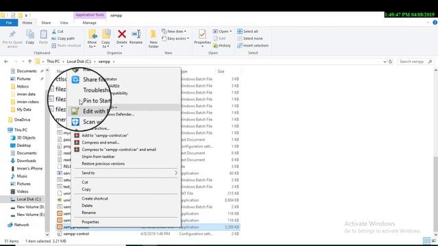Click Pin to Quick access icon

pyautogui.click(x=12, y=35)
